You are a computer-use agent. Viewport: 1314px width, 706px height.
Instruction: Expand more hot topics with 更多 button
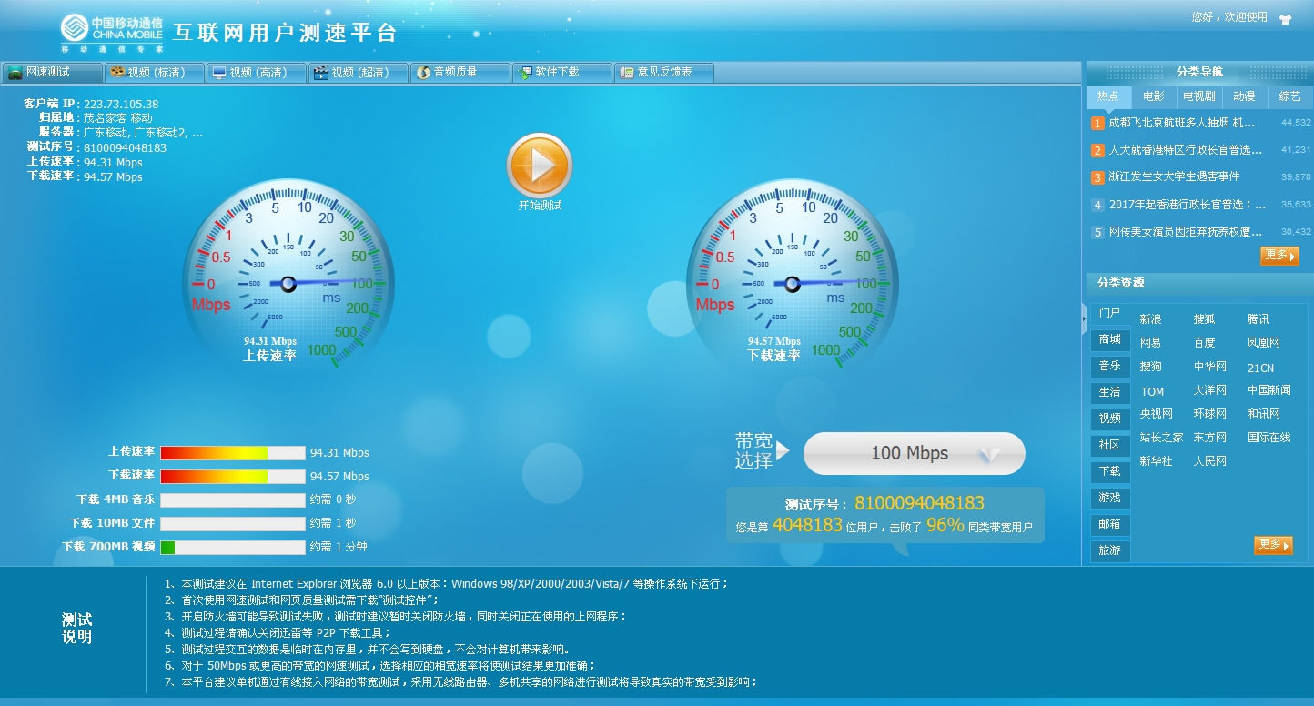coord(1279,257)
